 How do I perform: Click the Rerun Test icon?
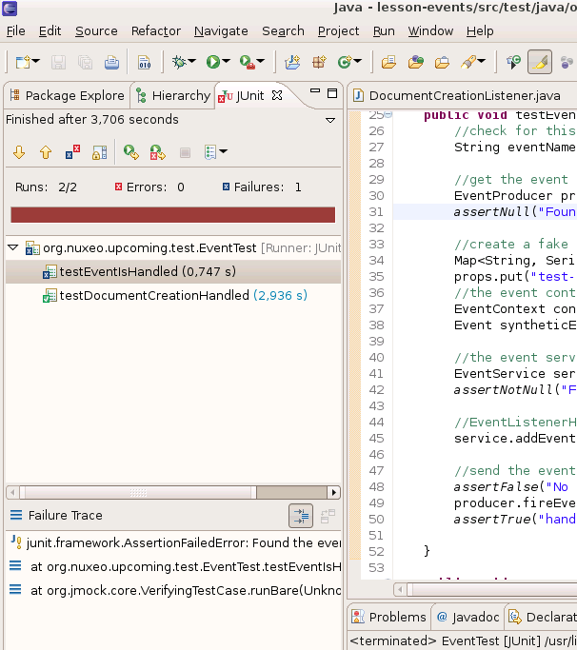[131, 152]
